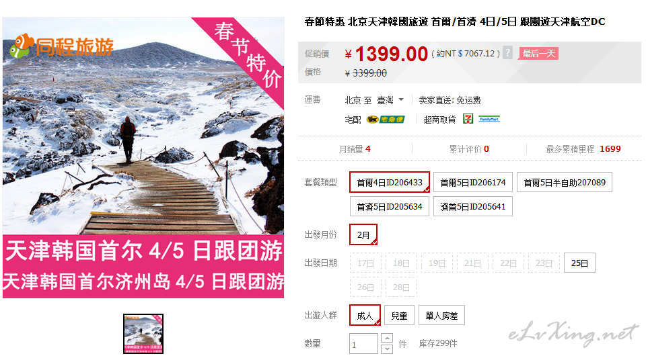Choose the 單人房差 option
The image size is (646, 356).
pyautogui.click(x=441, y=315)
